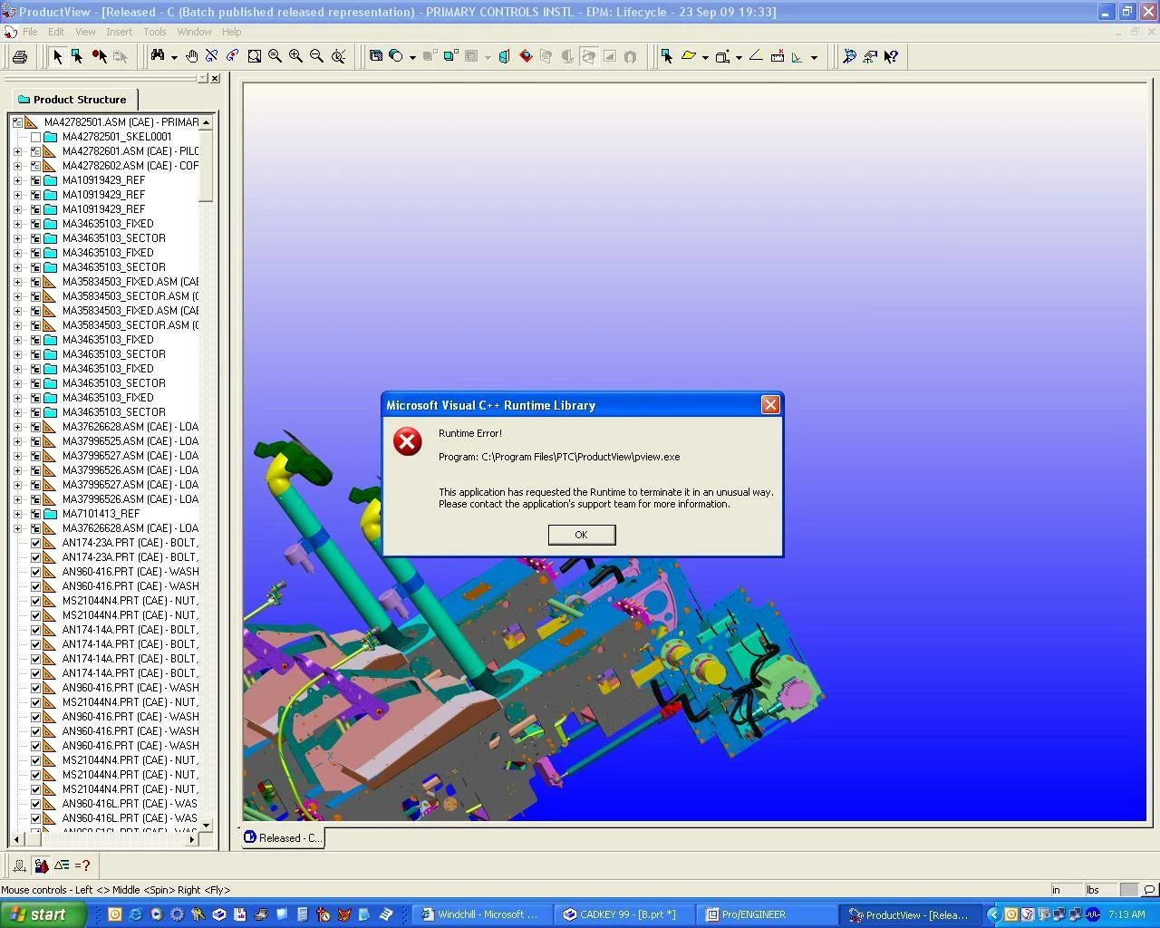This screenshot has width=1160, height=928.
Task: Click OK in Runtime Error dialog
Action: pos(582,535)
